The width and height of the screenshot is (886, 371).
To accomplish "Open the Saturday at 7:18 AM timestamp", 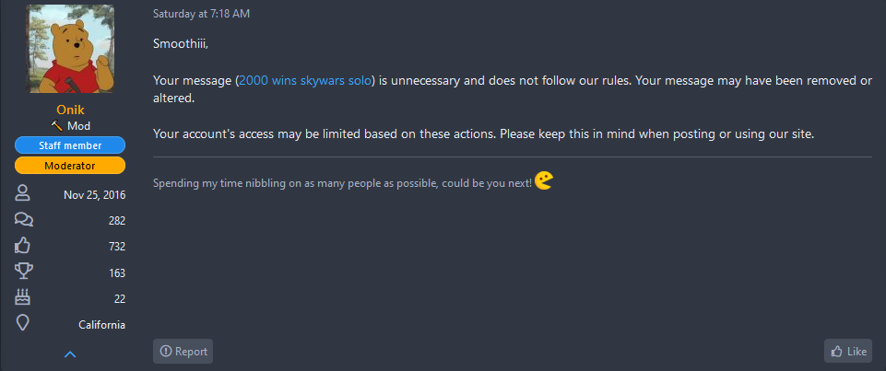I will [x=201, y=14].
